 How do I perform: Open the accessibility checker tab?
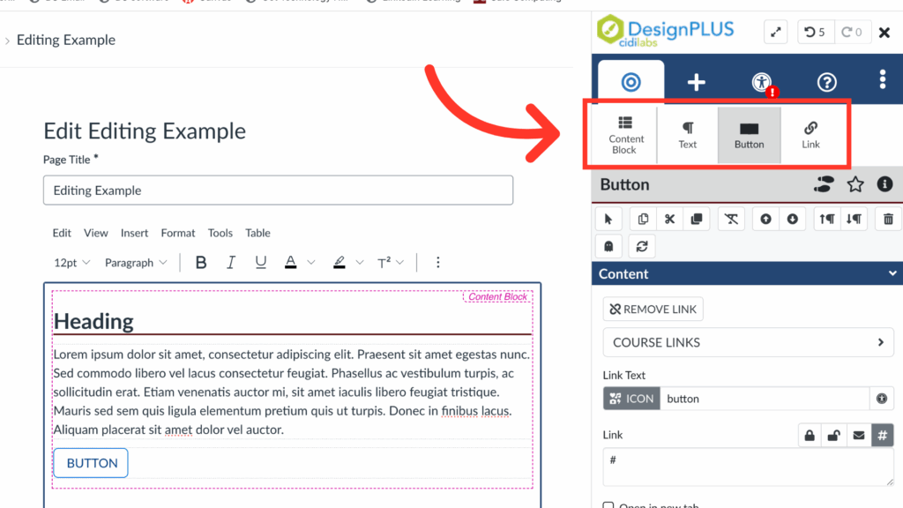[760, 81]
